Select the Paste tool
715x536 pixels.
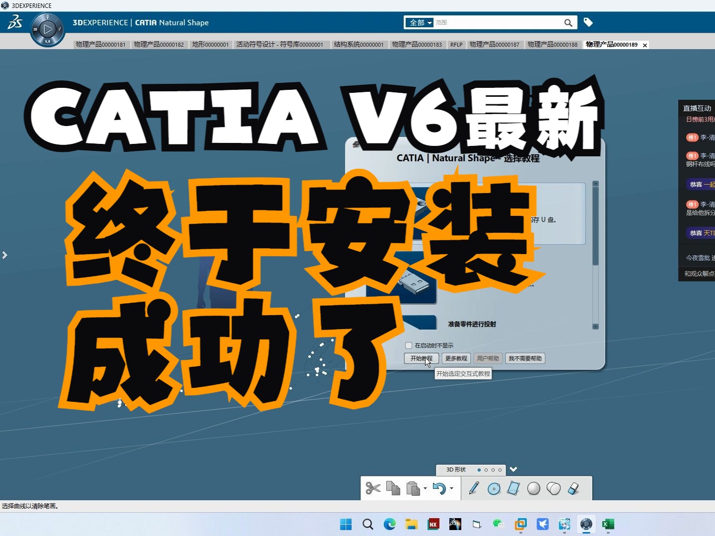[413, 488]
